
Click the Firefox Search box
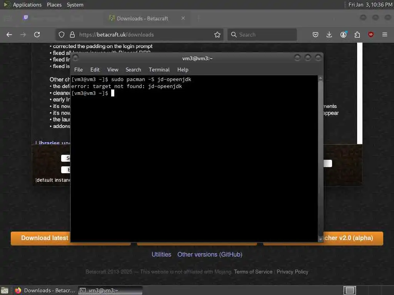click(262, 35)
